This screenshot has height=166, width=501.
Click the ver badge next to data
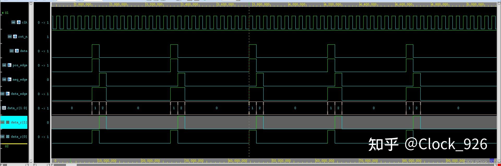pos(11,51)
